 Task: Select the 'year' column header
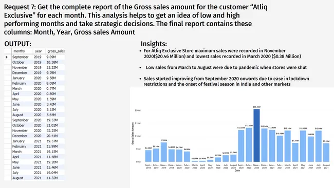39,51
